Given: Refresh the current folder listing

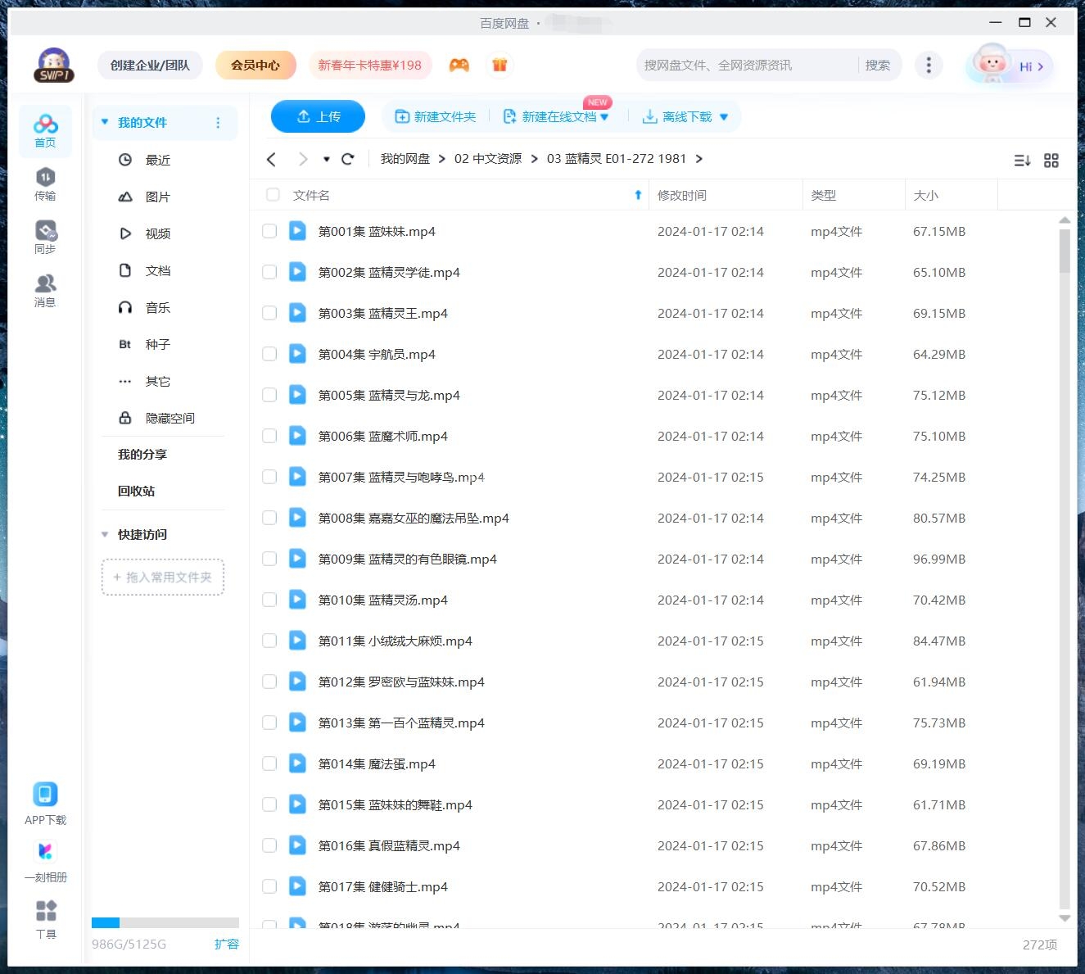Looking at the screenshot, I should 348,159.
